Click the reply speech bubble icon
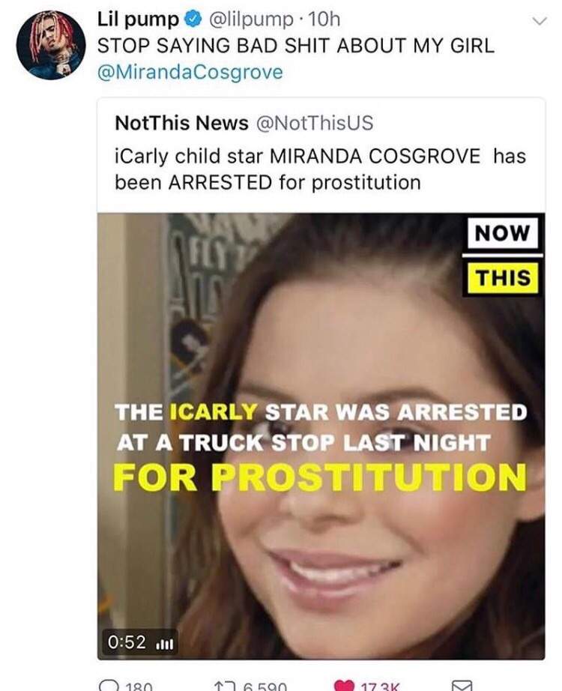The image size is (562, 691). click(108, 687)
